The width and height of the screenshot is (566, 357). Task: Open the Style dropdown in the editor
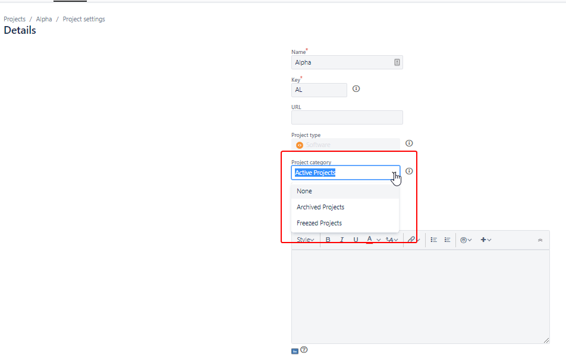tap(305, 239)
